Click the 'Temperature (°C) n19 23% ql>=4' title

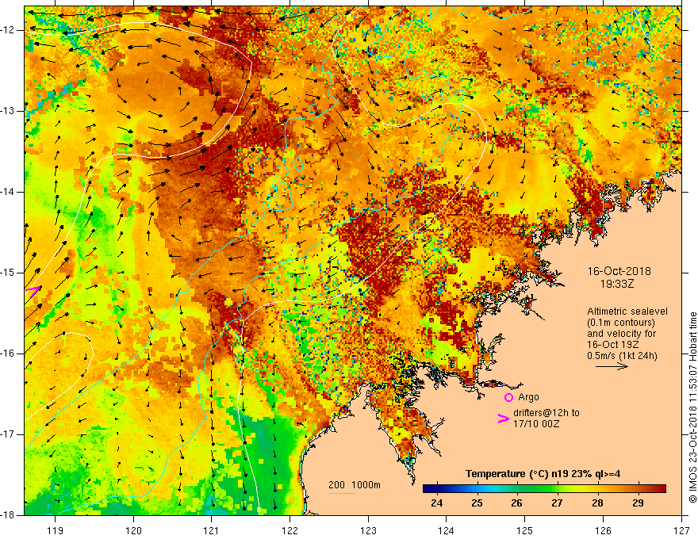(543, 474)
